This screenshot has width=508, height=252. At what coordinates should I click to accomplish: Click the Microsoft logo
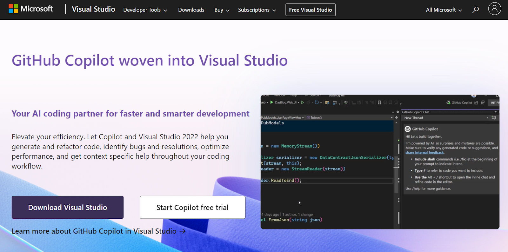[x=30, y=9]
